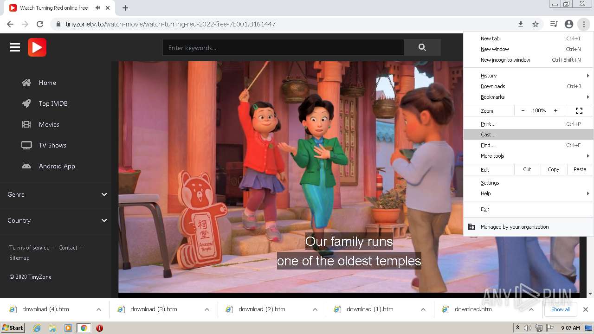Click the browser forward arrow

25,24
